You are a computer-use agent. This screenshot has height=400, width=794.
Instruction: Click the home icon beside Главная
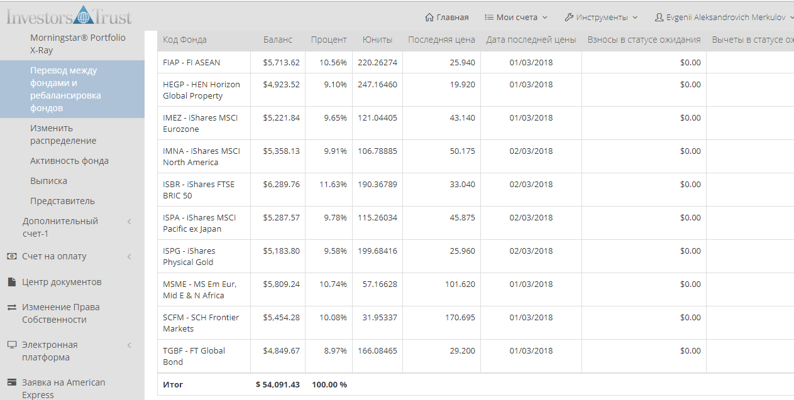[429, 18]
